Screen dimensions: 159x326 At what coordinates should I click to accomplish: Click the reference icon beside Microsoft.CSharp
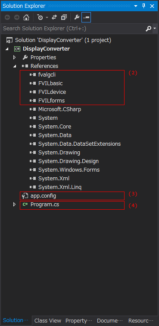click(x=33, y=109)
